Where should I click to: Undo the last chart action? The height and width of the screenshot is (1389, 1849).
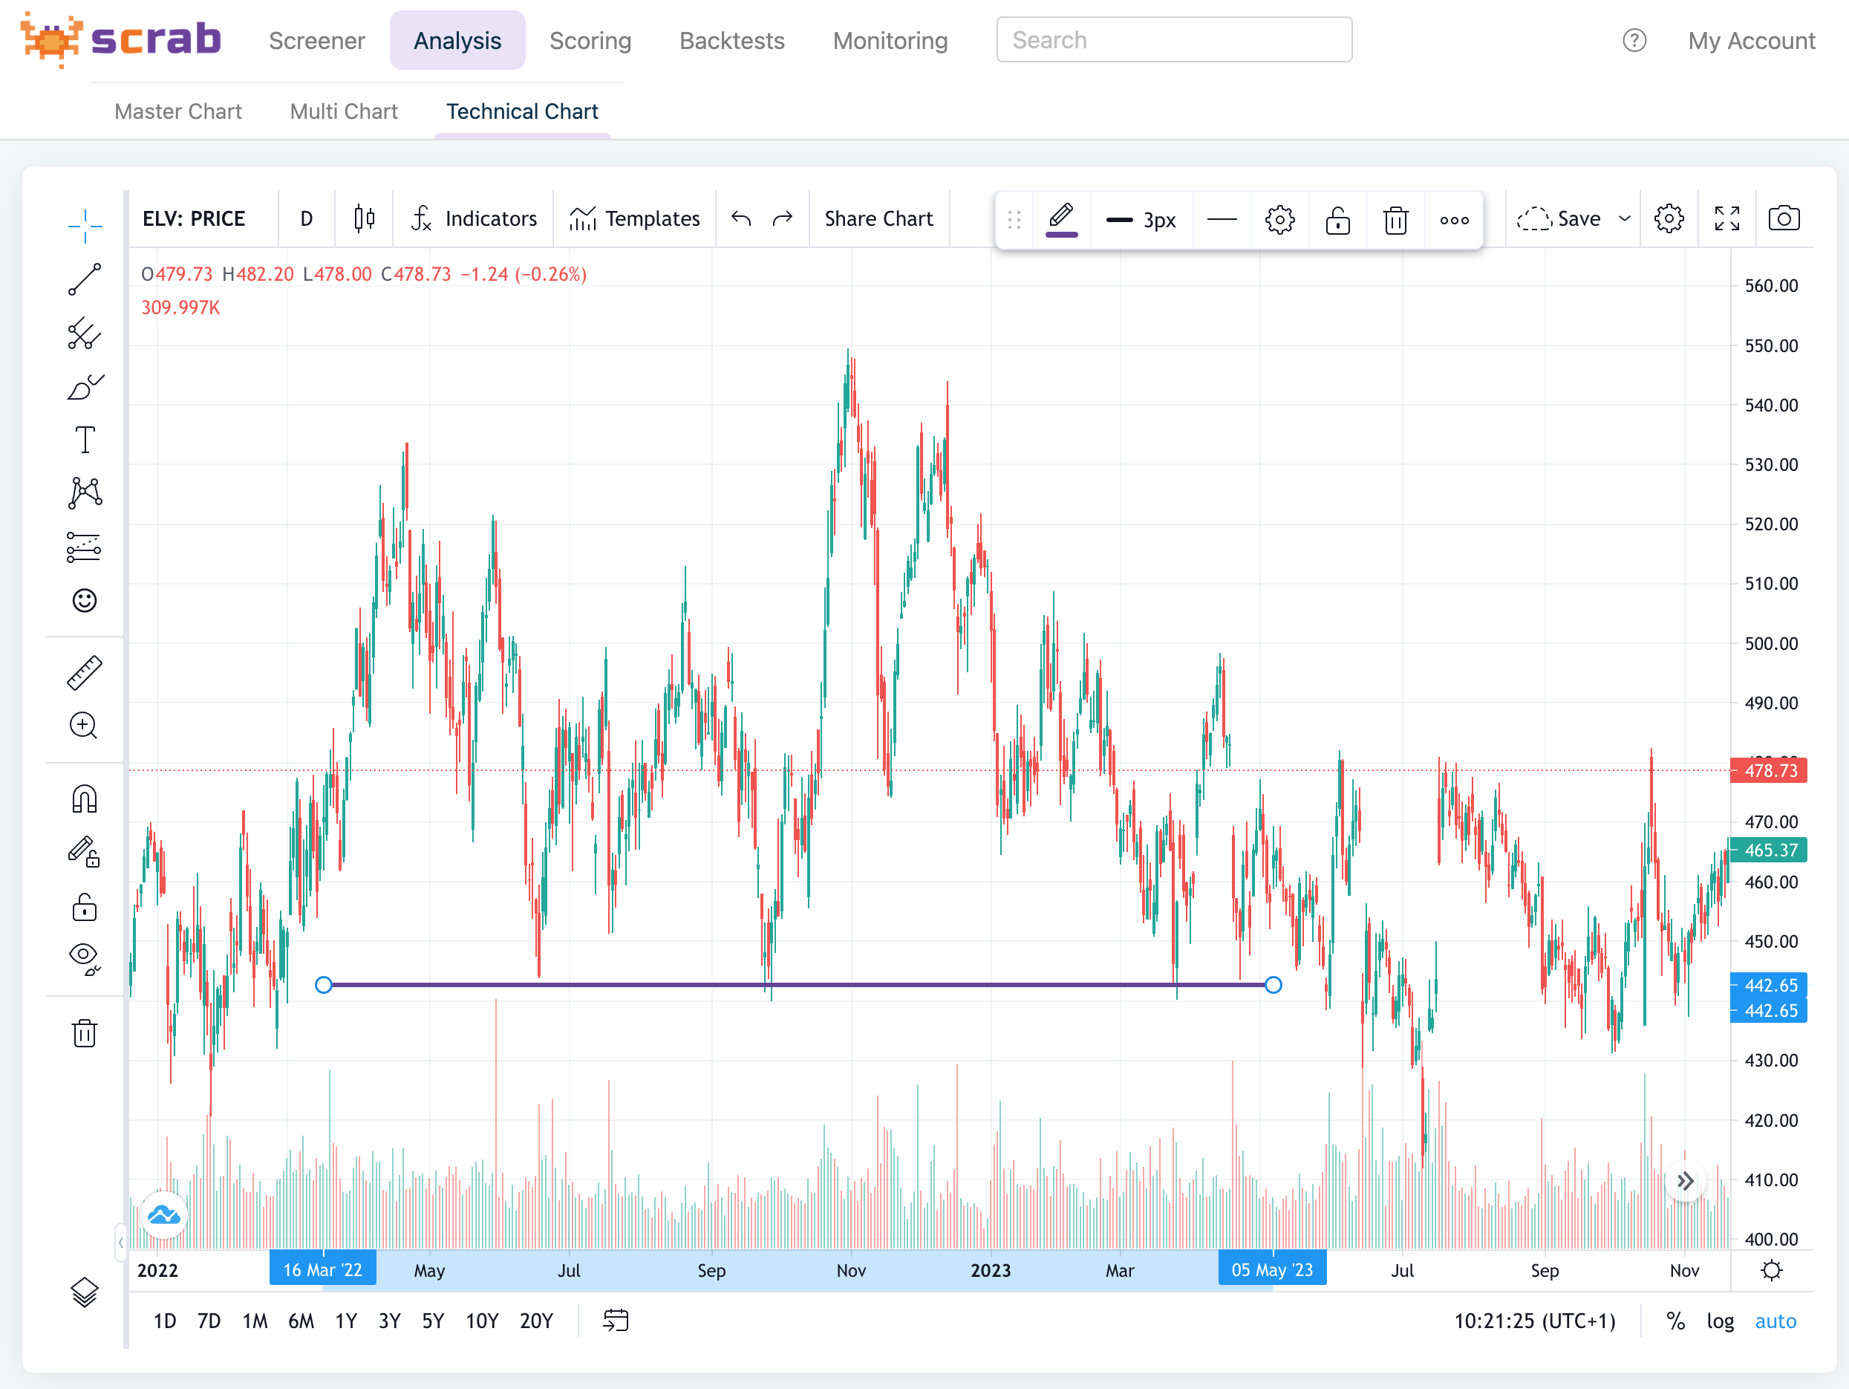pos(740,219)
